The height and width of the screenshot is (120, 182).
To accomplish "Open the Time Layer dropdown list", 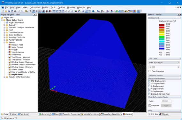I will [164, 63].
